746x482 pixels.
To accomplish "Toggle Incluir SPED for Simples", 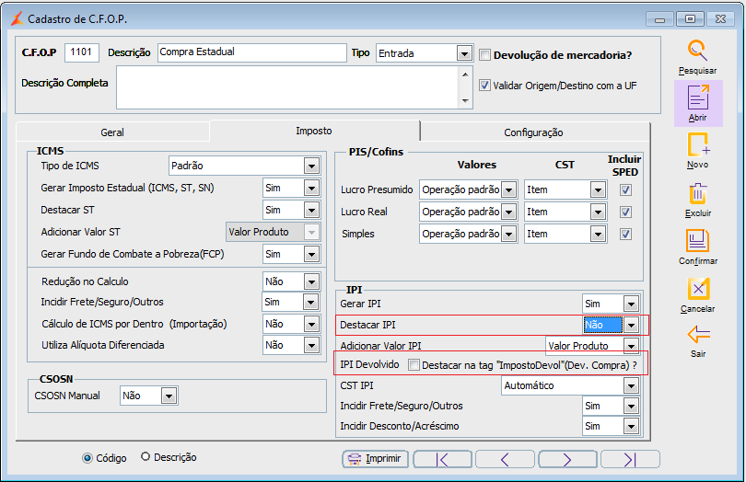I will pyautogui.click(x=625, y=234).
